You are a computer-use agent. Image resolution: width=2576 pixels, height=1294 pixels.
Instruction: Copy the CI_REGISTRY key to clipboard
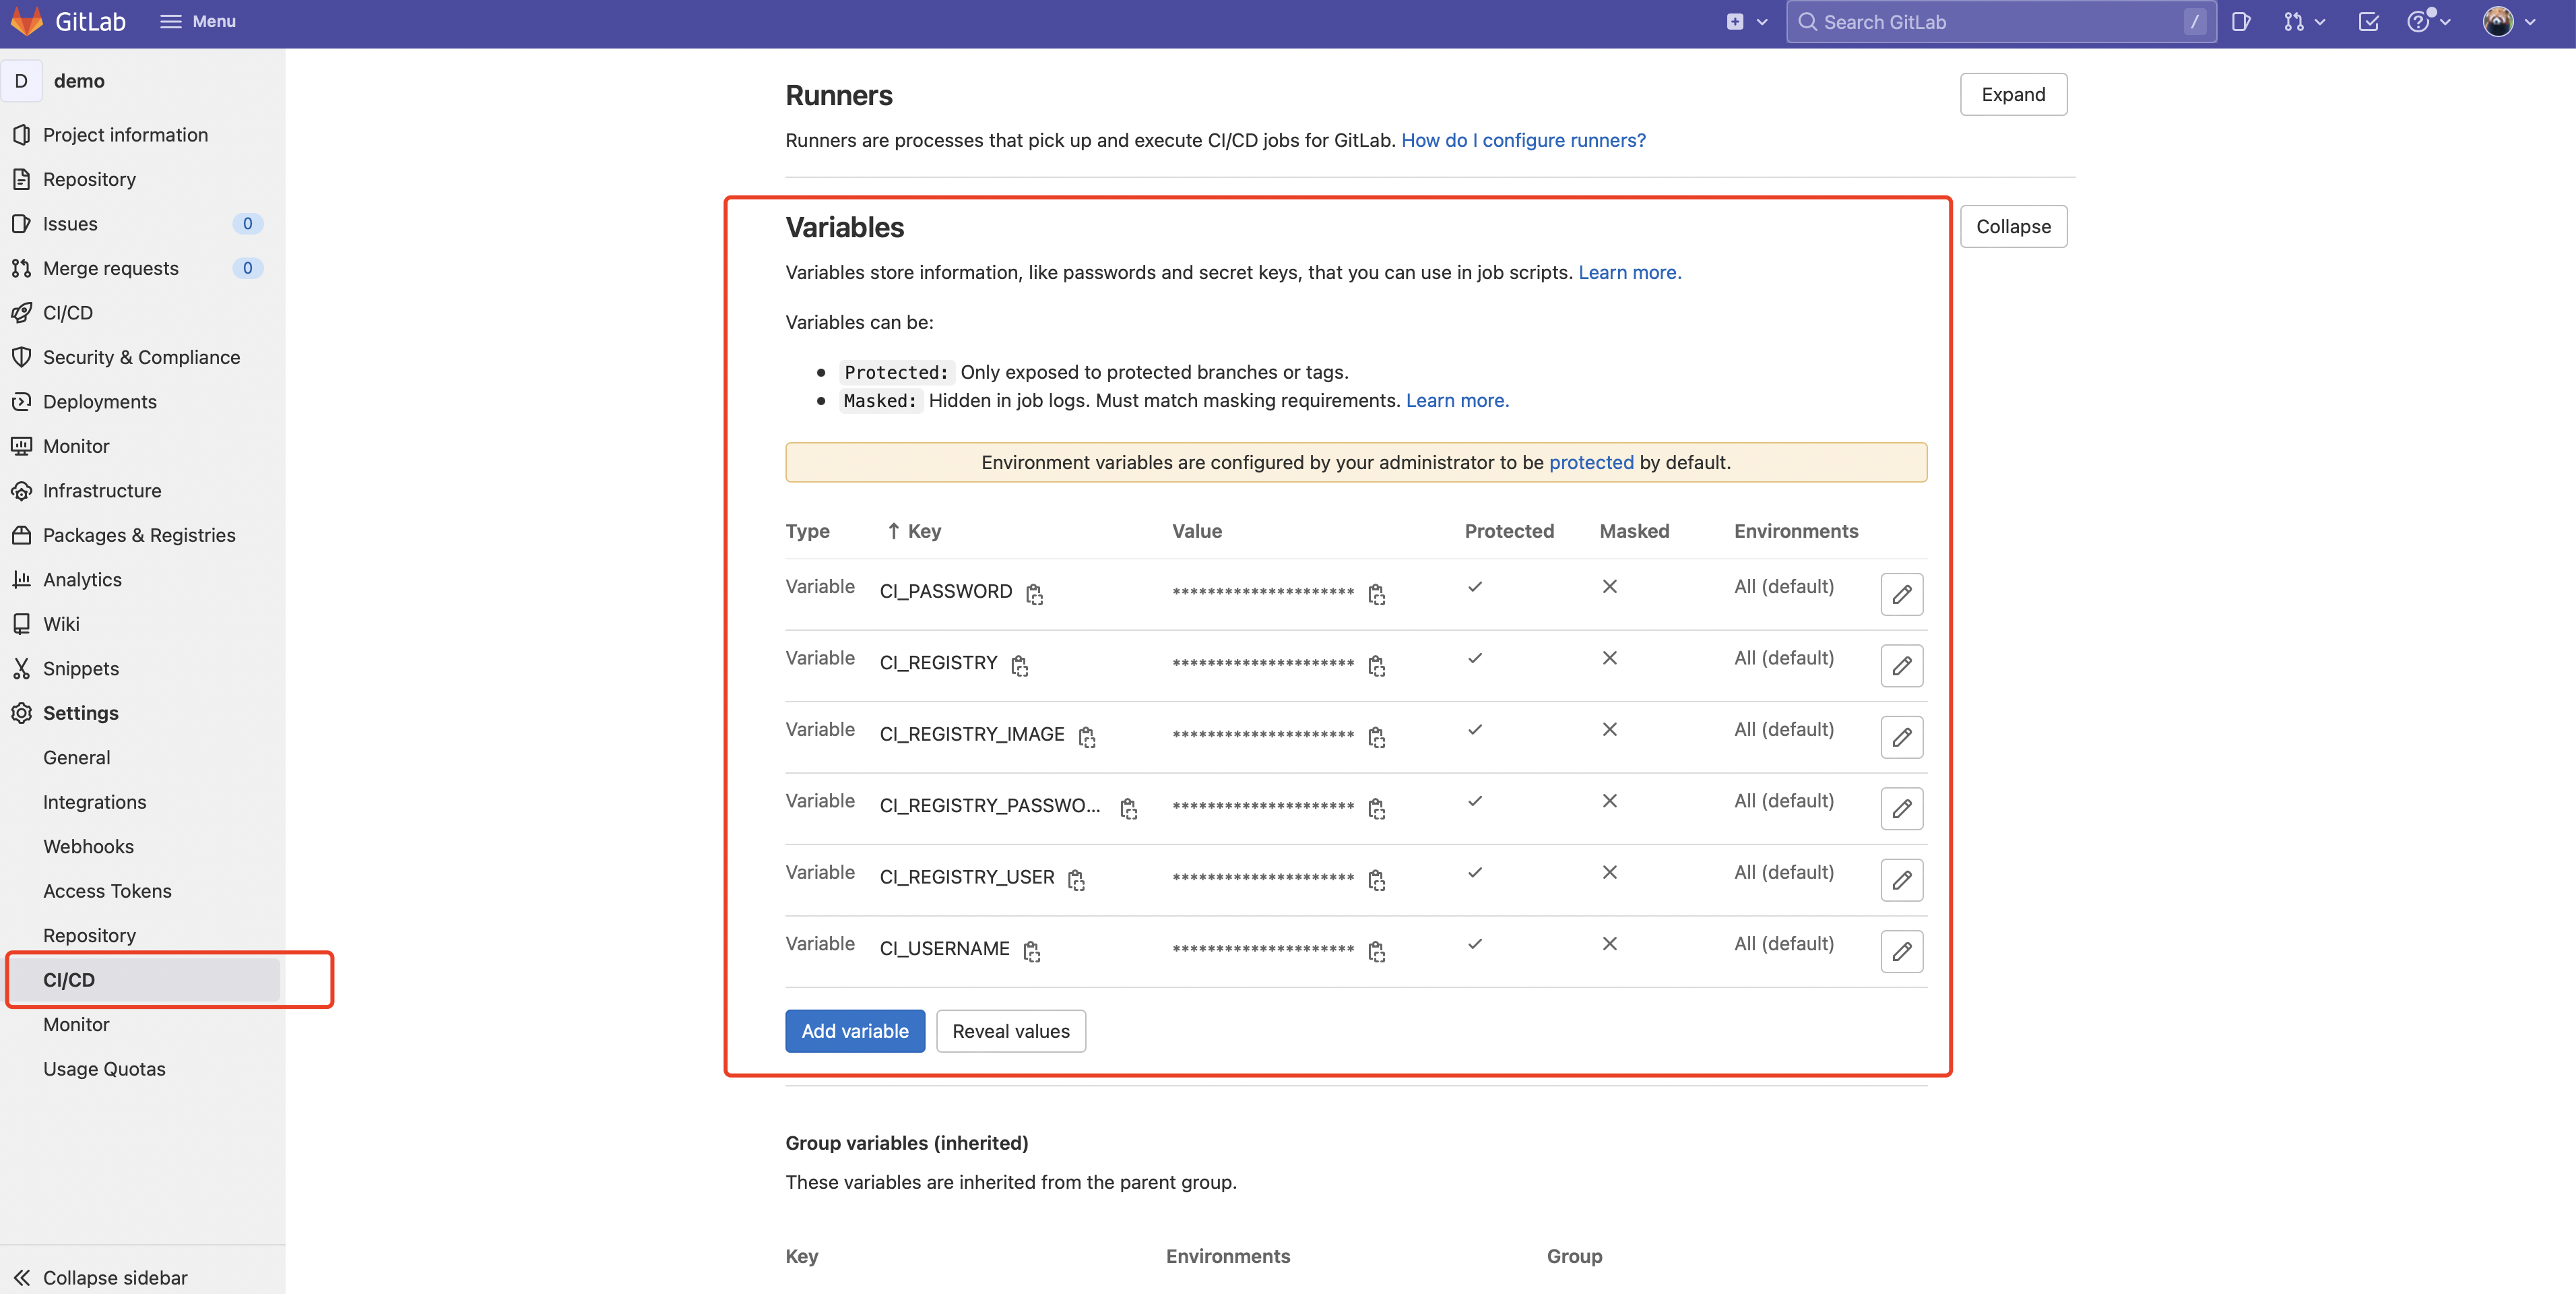point(1019,665)
